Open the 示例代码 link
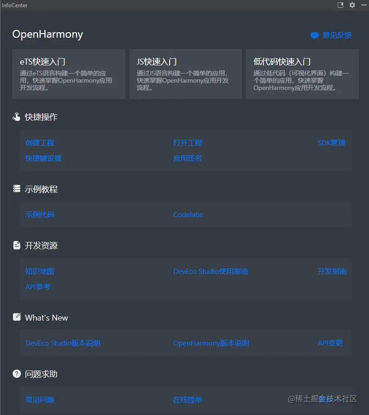Viewport: 369px width, 415px height. tap(39, 214)
